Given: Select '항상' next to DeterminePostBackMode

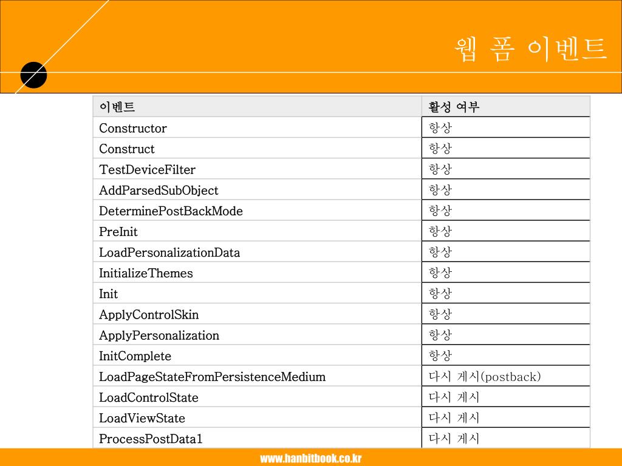Looking at the screenshot, I should pos(440,211).
